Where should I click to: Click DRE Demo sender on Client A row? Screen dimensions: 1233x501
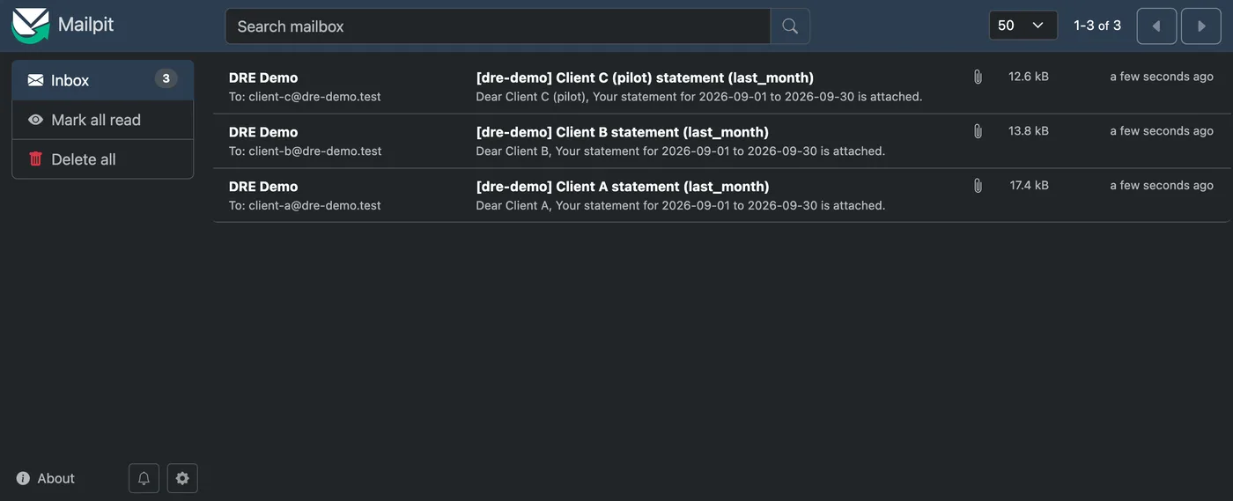click(x=263, y=187)
